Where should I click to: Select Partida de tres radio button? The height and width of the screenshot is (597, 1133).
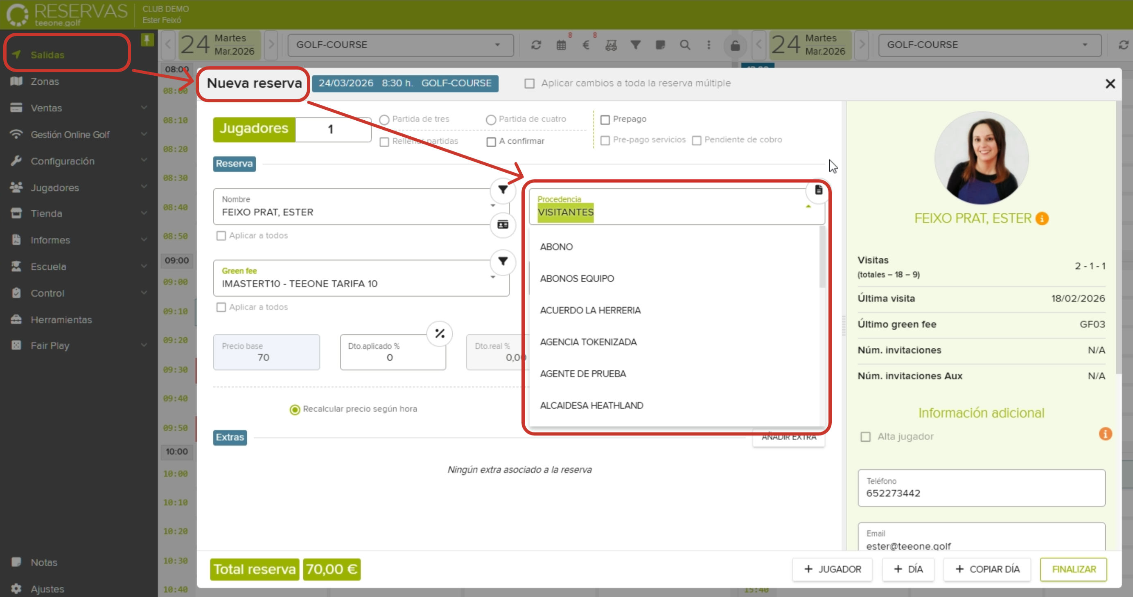click(x=384, y=119)
